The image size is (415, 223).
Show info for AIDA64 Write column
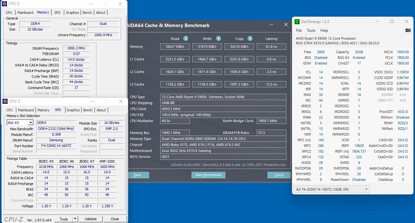tap(219, 38)
